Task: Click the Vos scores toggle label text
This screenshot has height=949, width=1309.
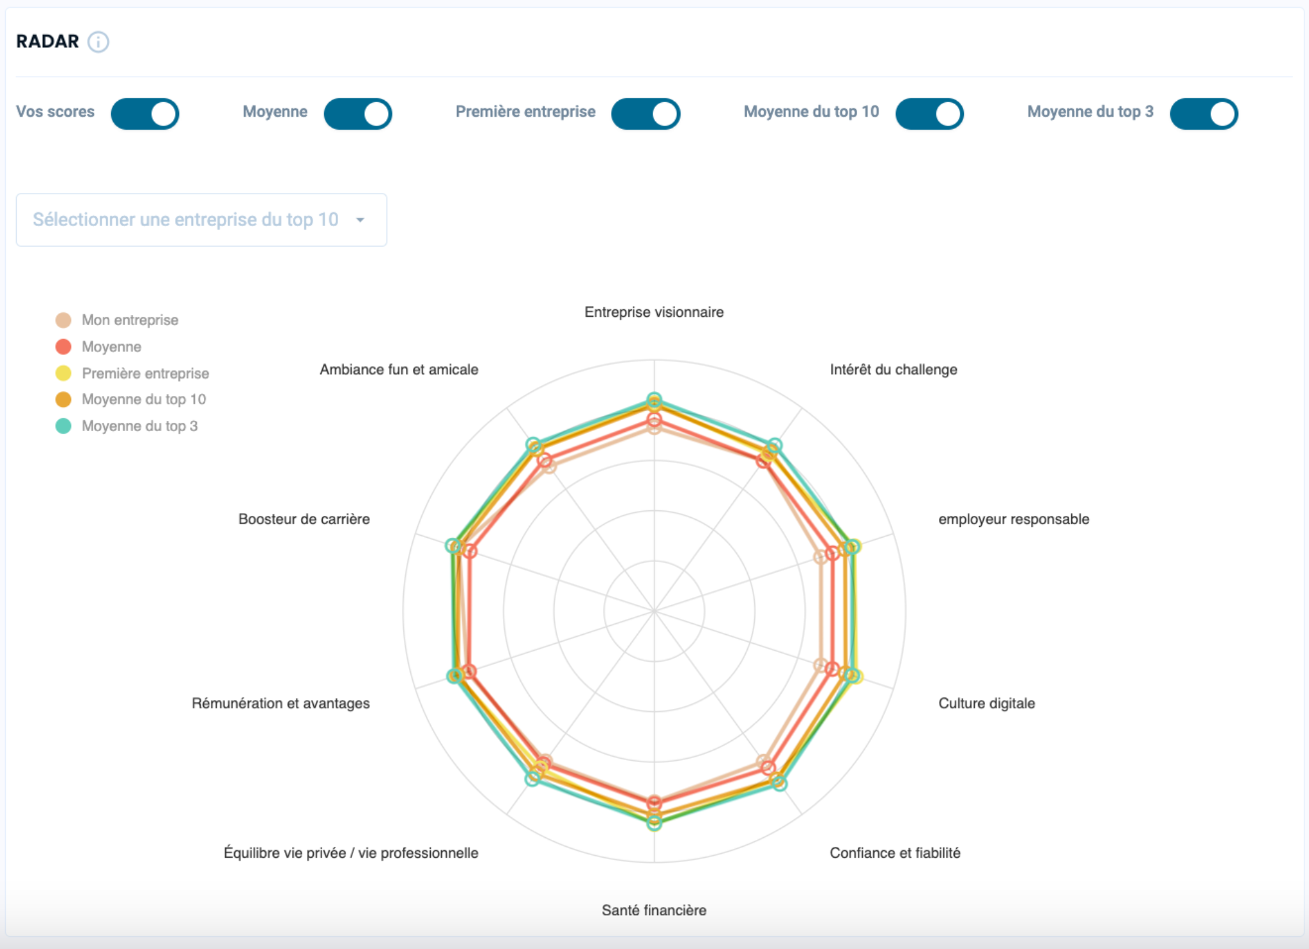Action: (x=55, y=112)
